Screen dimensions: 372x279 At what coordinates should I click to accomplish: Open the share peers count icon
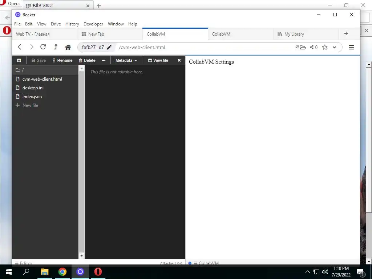(314, 47)
